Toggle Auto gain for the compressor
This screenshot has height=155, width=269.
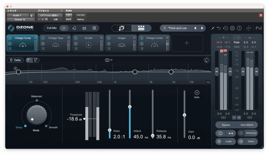197,92
